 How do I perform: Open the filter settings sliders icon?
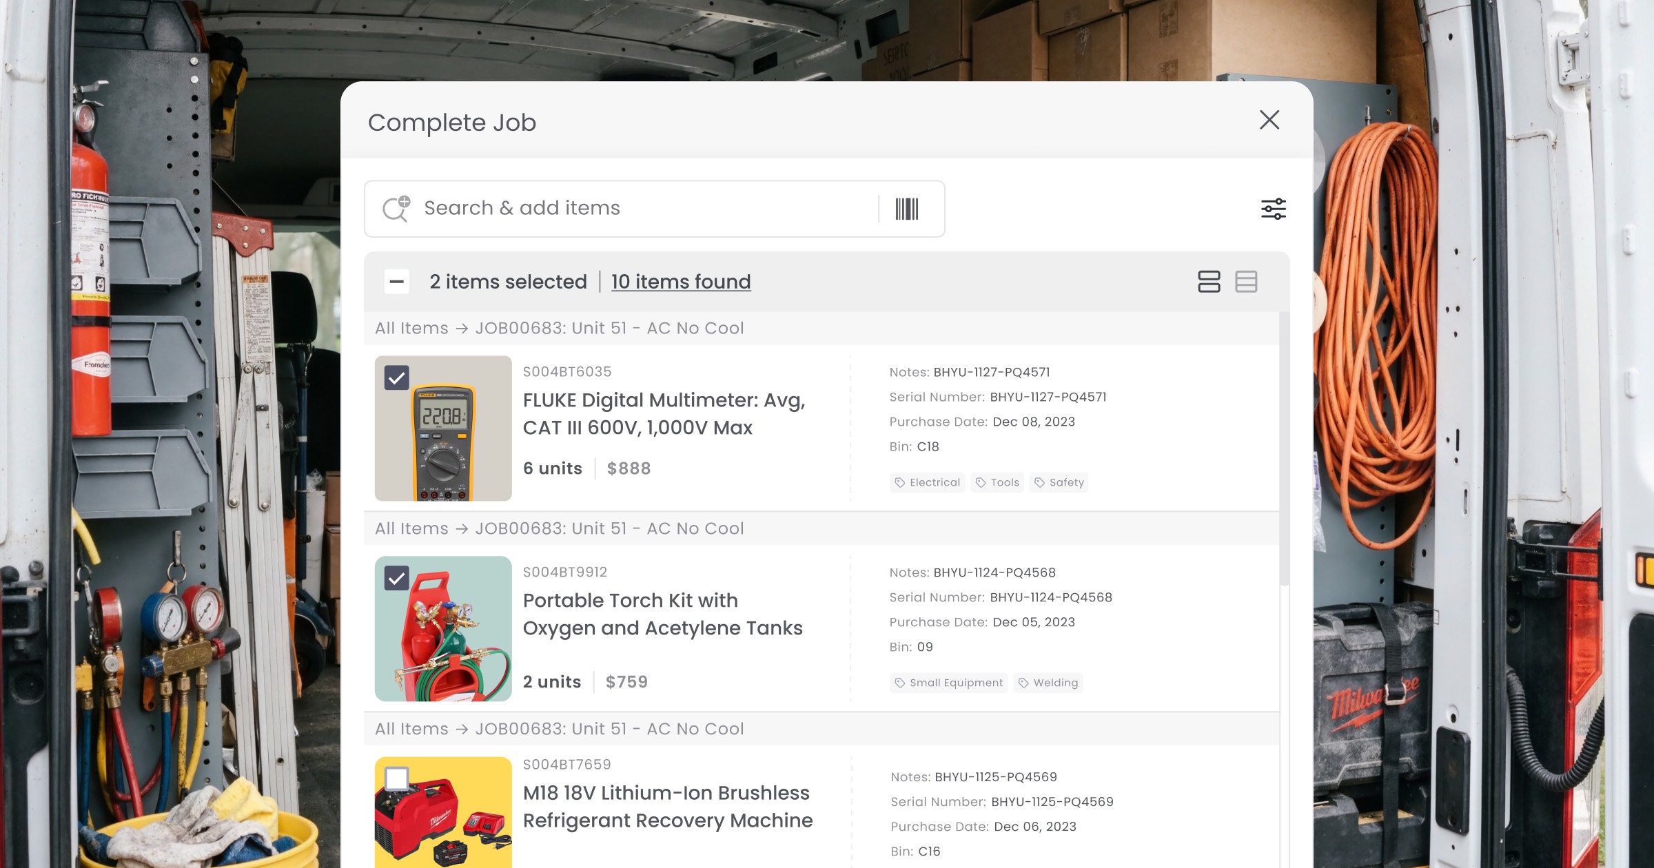click(1274, 209)
